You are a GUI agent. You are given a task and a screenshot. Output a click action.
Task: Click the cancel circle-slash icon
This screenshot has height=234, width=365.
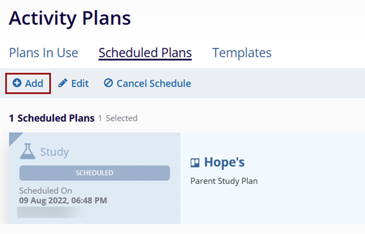point(108,83)
